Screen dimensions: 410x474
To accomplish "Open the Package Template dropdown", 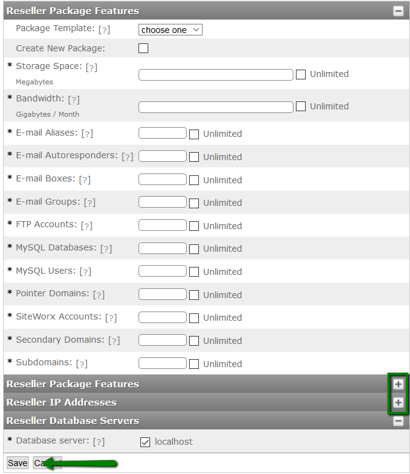I will tap(170, 30).
